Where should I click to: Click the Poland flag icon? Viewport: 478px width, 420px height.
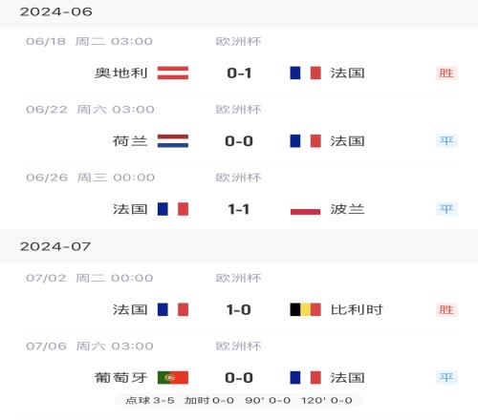[x=305, y=209]
